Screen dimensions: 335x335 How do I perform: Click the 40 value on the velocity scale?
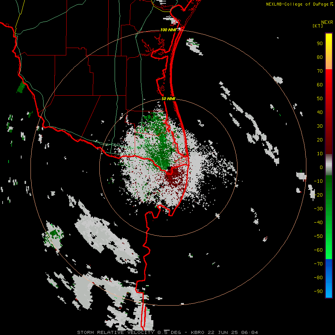point(320,112)
